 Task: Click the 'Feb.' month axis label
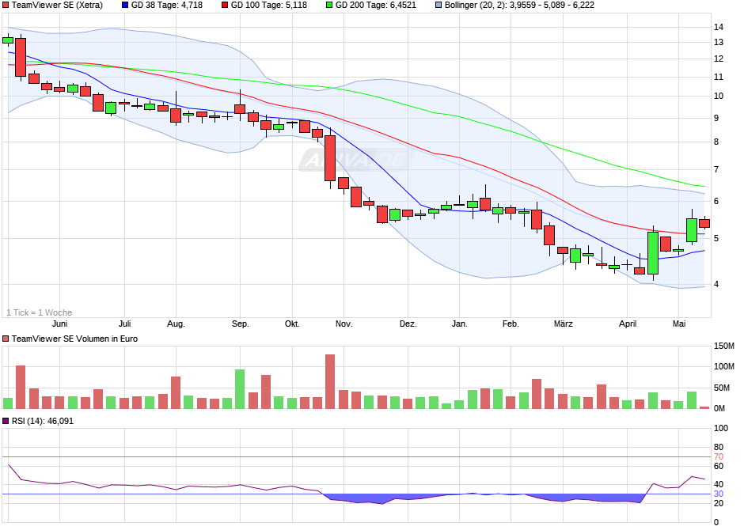coord(511,324)
